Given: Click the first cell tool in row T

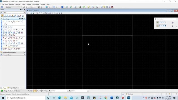Looking at the screenshot, I should tap(4, 35).
